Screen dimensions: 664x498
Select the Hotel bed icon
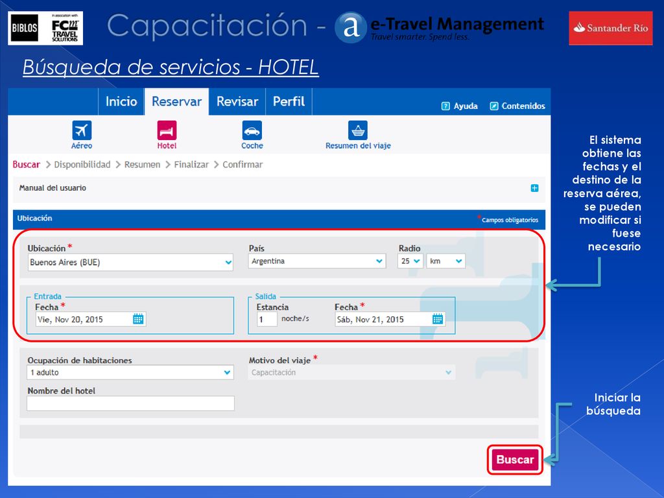coord(167,130)
